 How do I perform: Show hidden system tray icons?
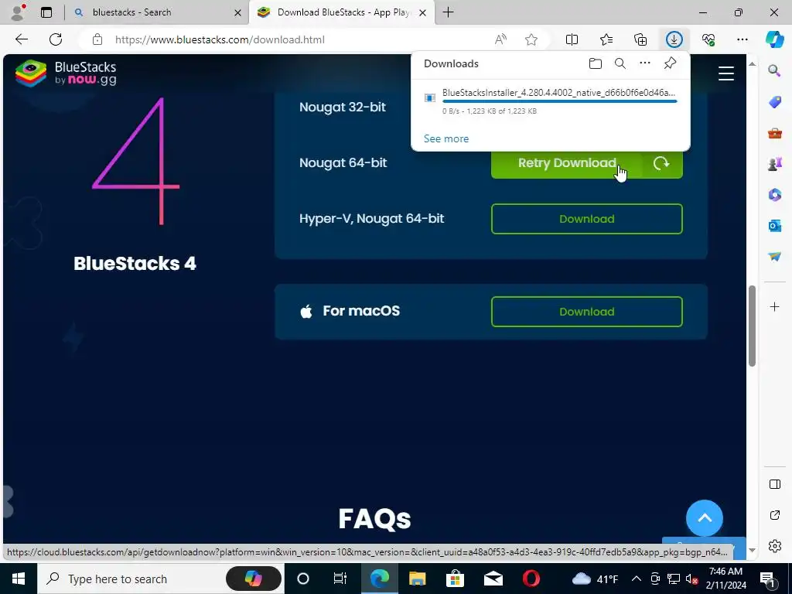[637, 579]
